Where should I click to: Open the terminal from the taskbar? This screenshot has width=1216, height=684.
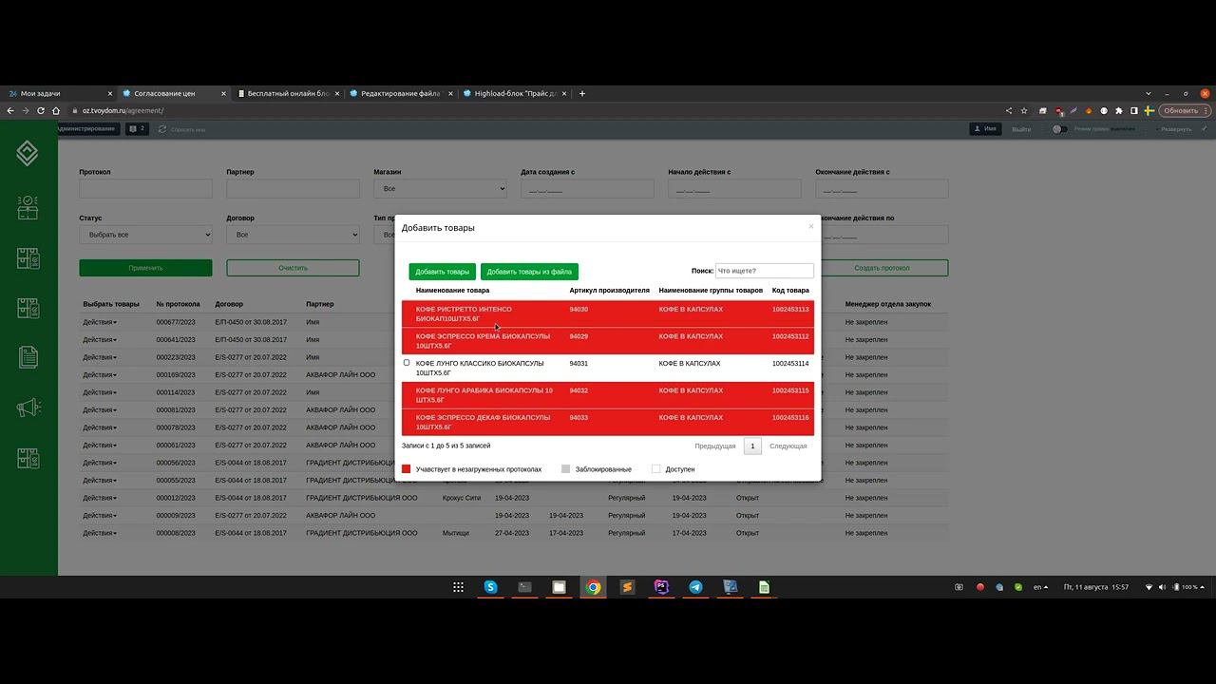pos(524,587)
